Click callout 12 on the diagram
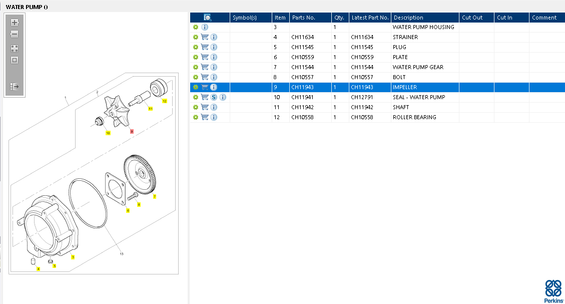This screenshot has width=565, height=304. tap(164, 101)
